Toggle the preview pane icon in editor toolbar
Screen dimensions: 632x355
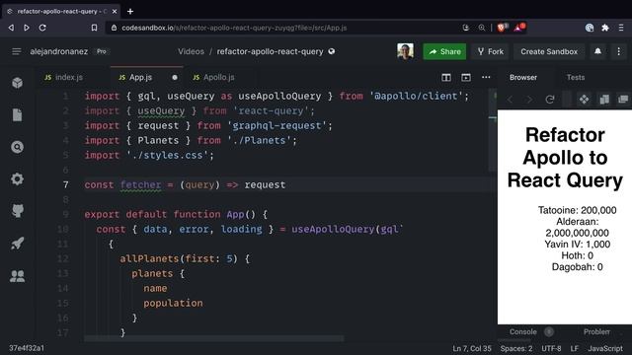pyautogui.click(x=466, y=77)
